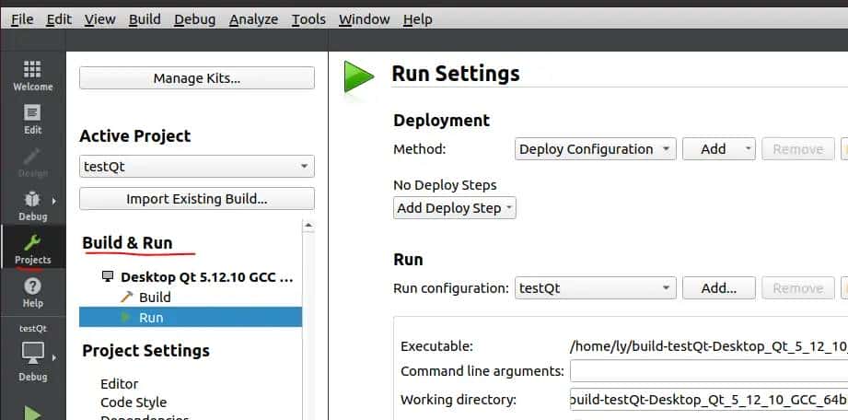The height and width of the screenshot is (420, 848).
Task: Click the Import Existing Build button
Action: [x=197, y=199]
